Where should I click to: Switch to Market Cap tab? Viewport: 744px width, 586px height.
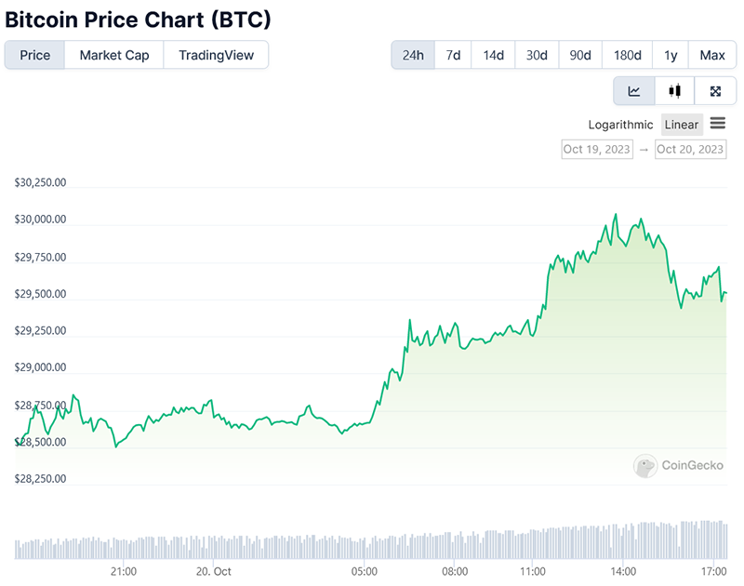114,55
